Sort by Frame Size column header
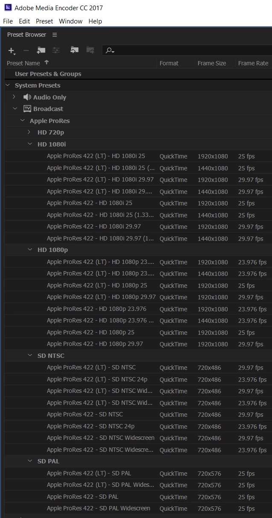 [x=212, y=63]
